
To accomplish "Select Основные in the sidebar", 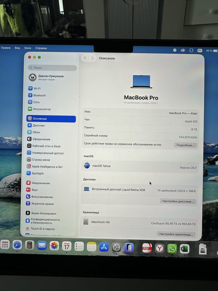I will (x=51, y=119).
